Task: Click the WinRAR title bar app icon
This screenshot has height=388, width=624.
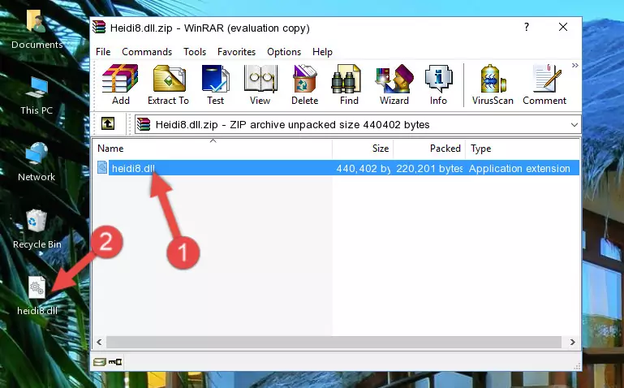Action: coord(99,27)
